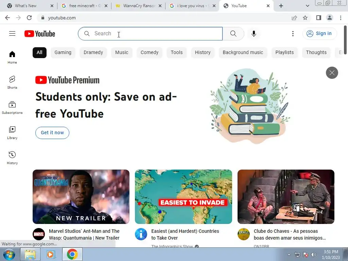Switch to the free minecraft tab

[x=84, y=6]
